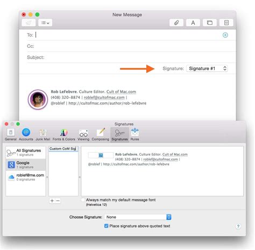Open the header fields list dropdown in New Message
255x250 pixels.
click(x=45, y=23)
